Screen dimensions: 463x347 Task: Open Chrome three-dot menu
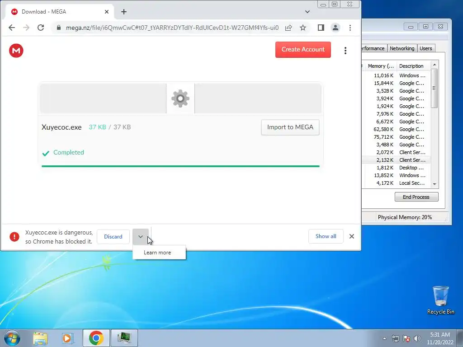350,28
